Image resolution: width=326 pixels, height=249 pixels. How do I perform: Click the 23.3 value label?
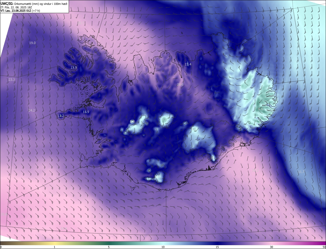[x=12, y=80]
